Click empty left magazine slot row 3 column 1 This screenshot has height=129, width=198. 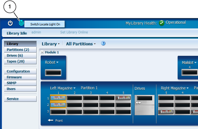pos(58,112)
